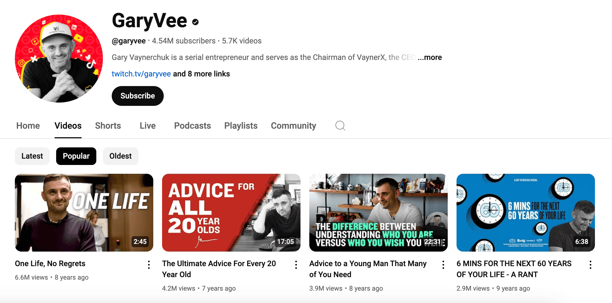Open options menu for Ultimate Advice 20 Year Old

click(x=296, y=265)
